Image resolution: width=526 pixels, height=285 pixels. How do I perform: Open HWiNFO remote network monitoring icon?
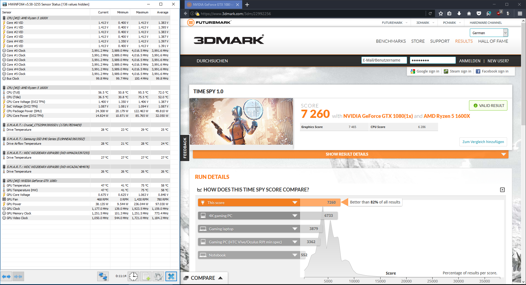point(103,277)
